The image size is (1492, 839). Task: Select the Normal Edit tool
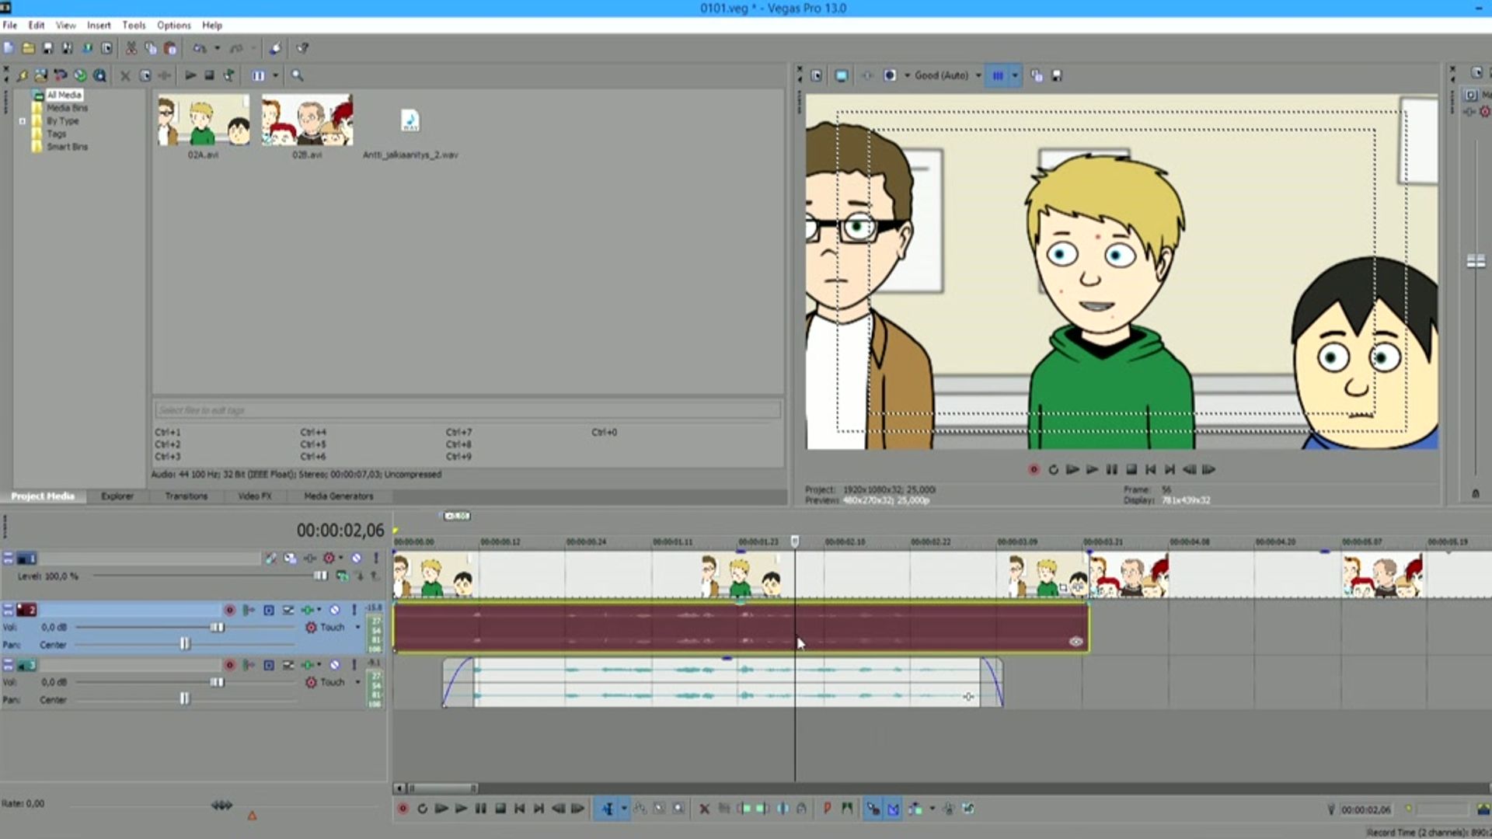click(x=607, y=809)
